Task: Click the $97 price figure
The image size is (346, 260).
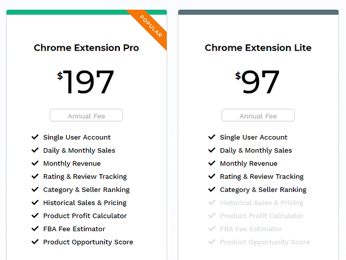Action: pyautogui.click(x=257, y=82)
